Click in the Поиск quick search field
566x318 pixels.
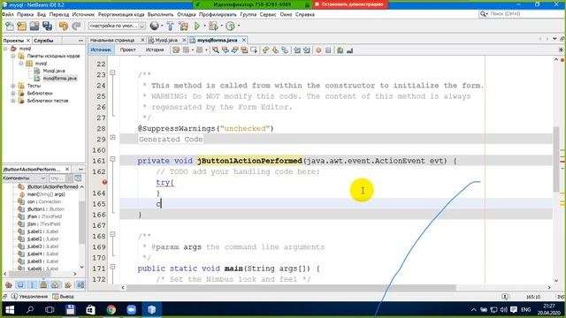pos(520,14)
